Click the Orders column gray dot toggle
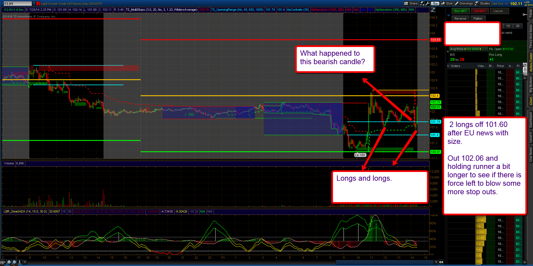Screen dimensions: 533x266 click(448, 66)
